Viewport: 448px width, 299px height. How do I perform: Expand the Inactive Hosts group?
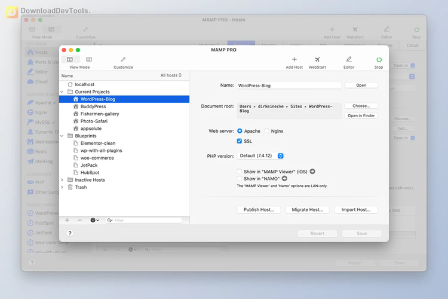(62, 180)
